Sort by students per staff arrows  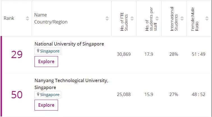point(157,18)
